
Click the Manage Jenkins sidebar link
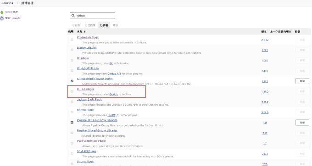tap(13, 18)
